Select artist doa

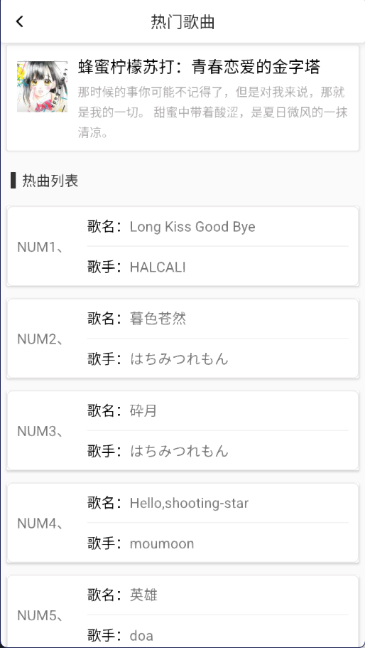coord(141,636)
